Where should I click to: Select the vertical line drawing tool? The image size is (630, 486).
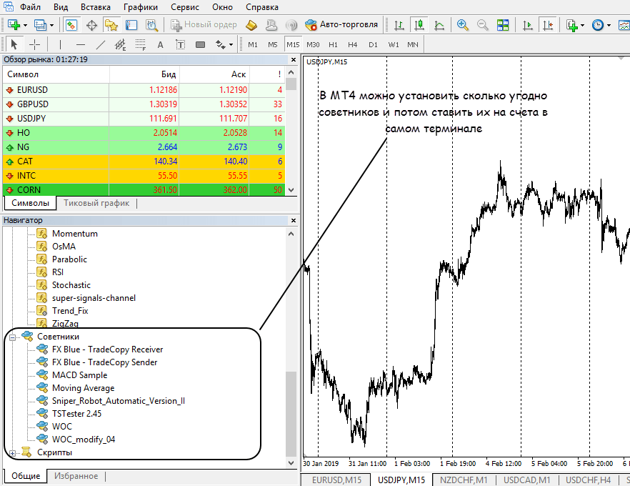(x=61, y=44)
